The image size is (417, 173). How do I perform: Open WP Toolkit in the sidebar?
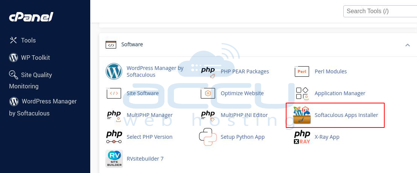35,58
